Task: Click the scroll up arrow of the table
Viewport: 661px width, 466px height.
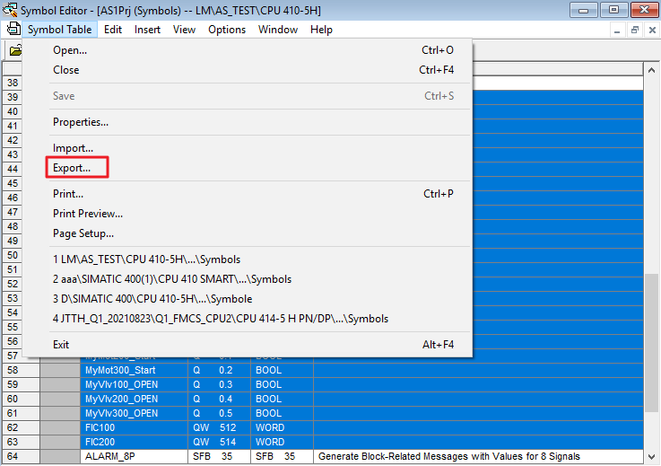Action: [651, 70]
